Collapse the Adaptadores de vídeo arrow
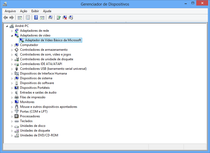 tap(12, 36)
